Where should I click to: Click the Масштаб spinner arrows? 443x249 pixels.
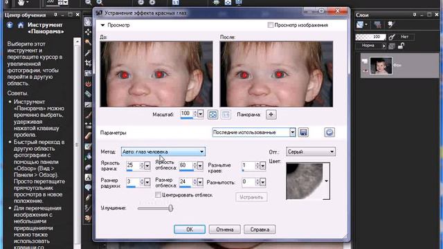click(195, 114)
